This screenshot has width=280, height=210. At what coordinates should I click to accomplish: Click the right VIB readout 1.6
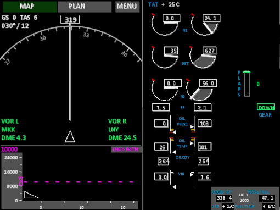click(x=204, y=177)
